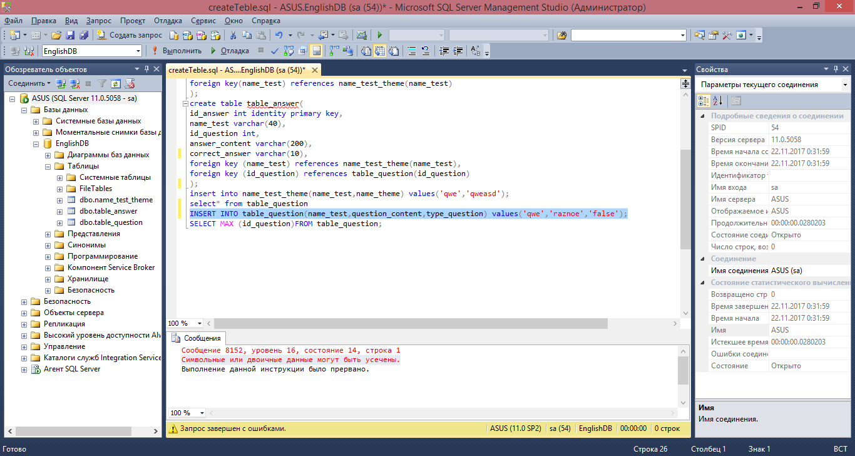Close the createTeble.sql tab

314,70
